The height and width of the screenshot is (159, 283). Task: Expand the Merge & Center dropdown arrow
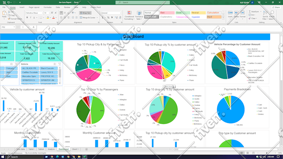pos(97,18)
